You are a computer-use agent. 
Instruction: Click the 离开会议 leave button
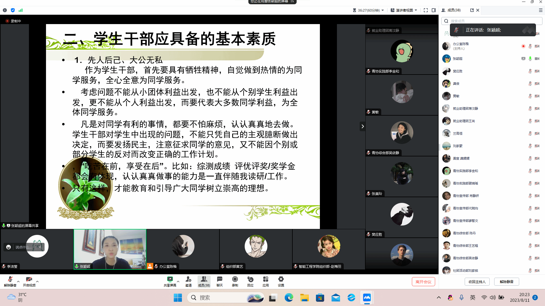[x=423, y=282]
